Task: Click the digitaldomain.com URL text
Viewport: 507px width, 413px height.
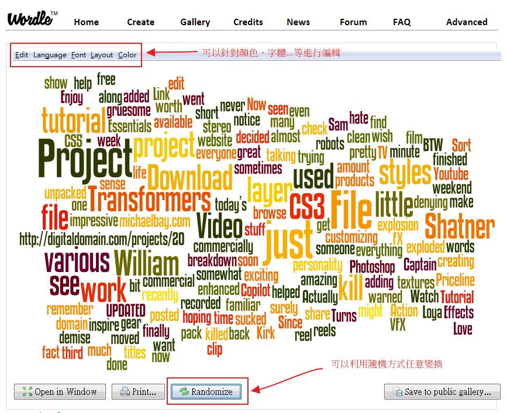Action: coord(102,240)
